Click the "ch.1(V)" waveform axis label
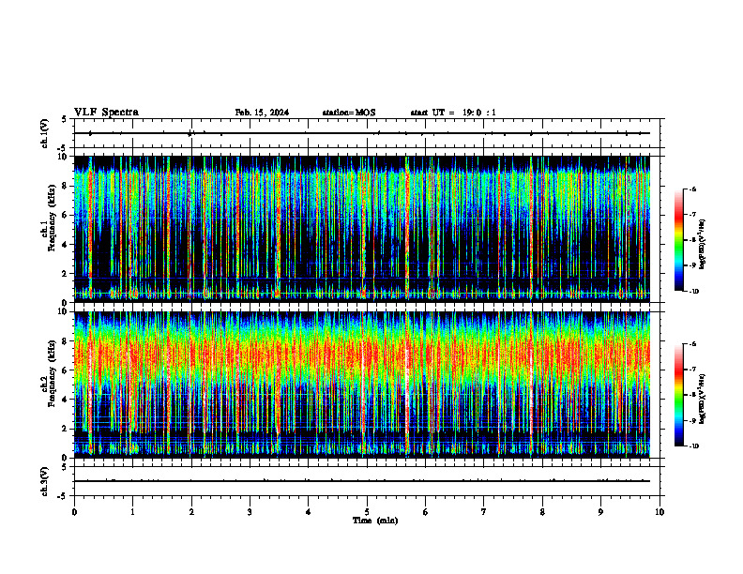Viewport: 743px width, 574px height. click(45, 133)
